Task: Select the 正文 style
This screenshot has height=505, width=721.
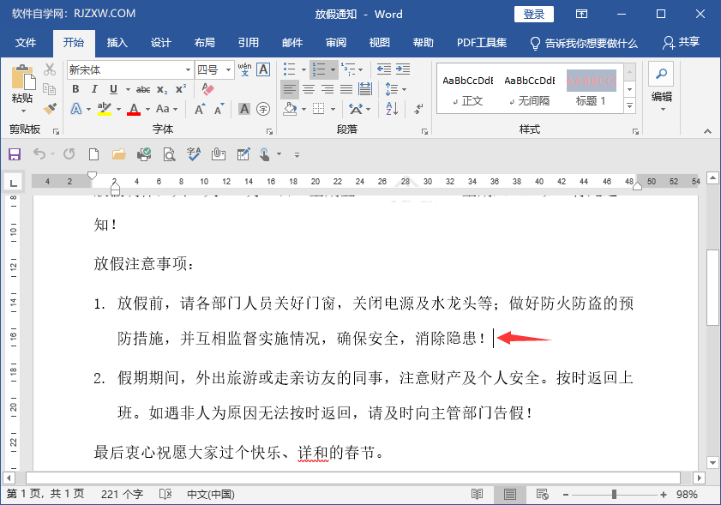Action: pyautogui.click(x=467, y=89)
